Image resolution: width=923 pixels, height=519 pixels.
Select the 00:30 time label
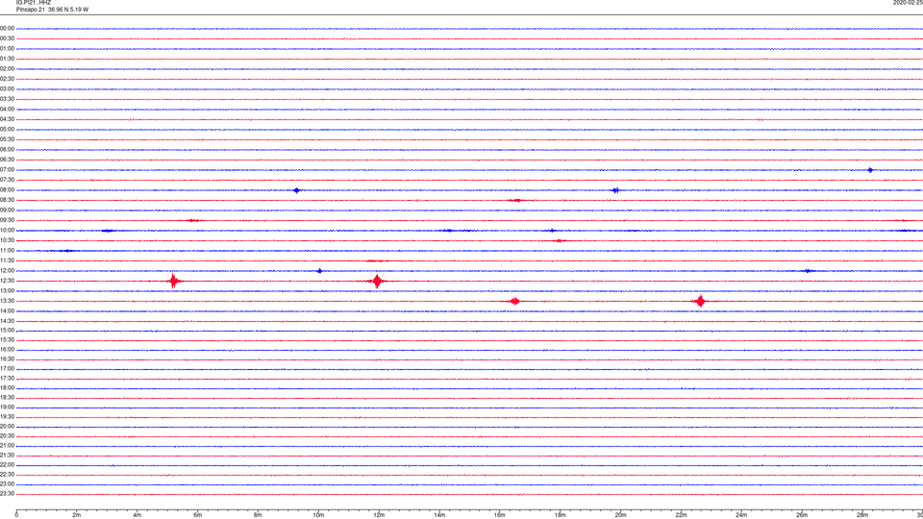click(x=7, y=38)
